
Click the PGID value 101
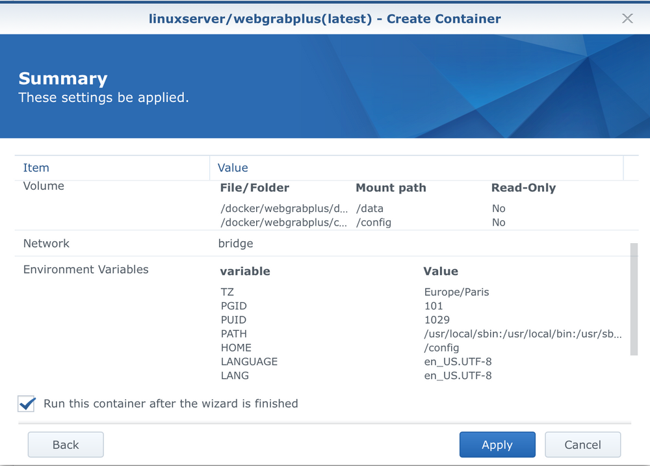pos(434,305)
